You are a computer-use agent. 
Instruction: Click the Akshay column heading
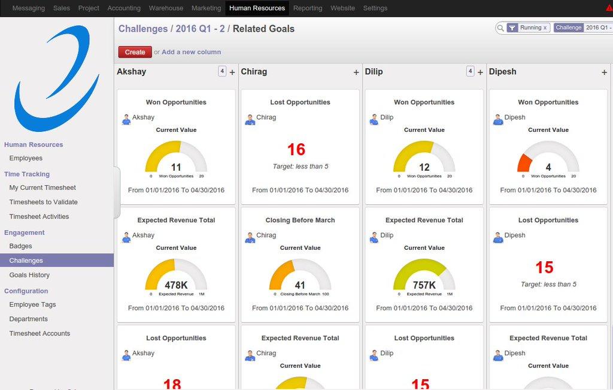point(131,71)
